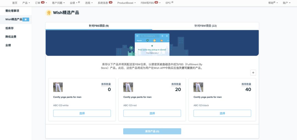Expand the ProductBoost dropdown
This screenshot has height=140, width=297.
point(127,3)
